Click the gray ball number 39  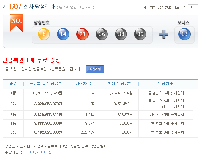[x=140, y=34]
